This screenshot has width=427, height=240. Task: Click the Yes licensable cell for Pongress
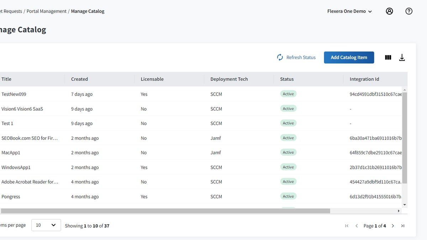[x=144, y=197]
